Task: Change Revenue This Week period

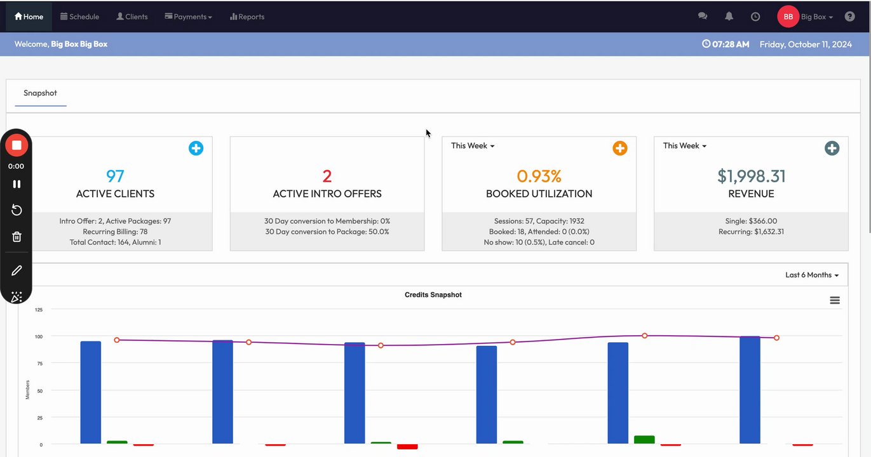Action: (685, 145)
